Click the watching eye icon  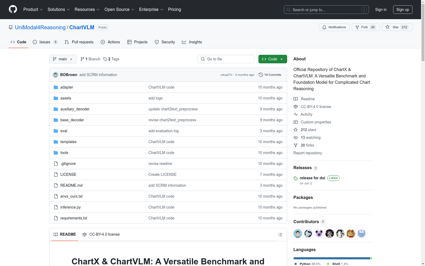coord(296,138)
